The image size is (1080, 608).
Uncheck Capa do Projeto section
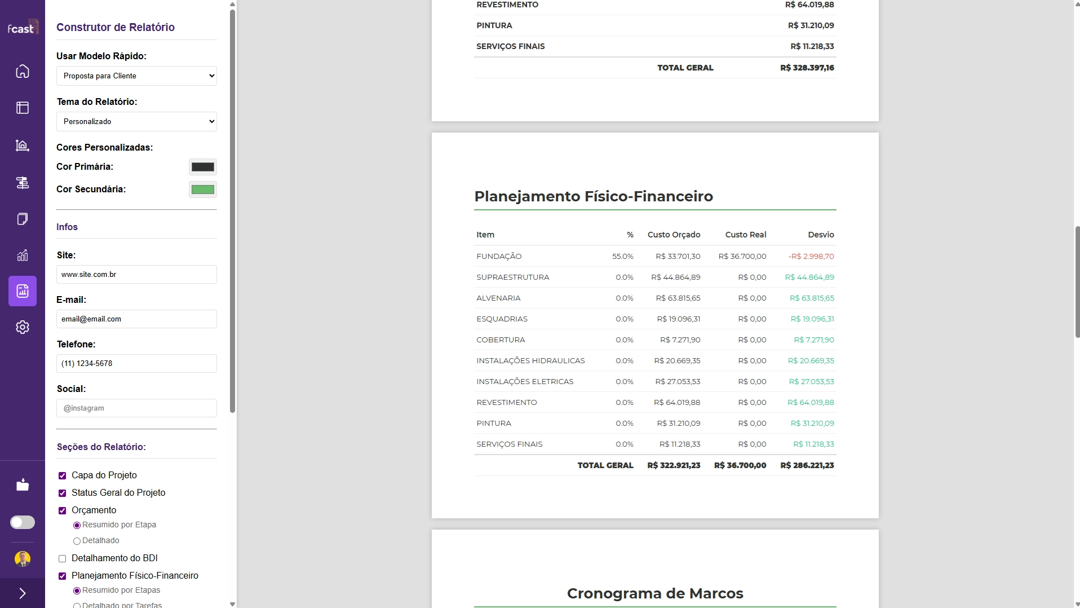(x=63, y=475)
